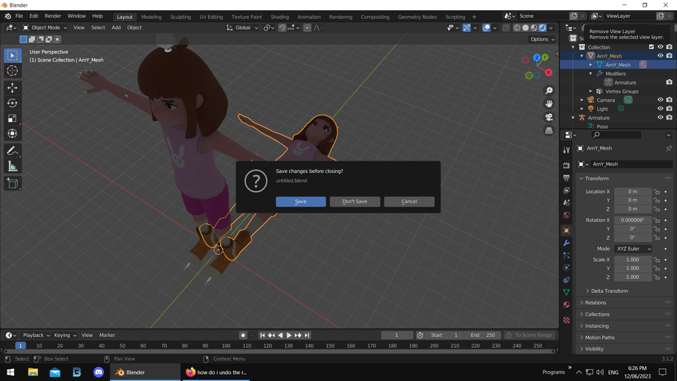
Task: Switch to the Shading workspace tab
Action: (279, 17)
